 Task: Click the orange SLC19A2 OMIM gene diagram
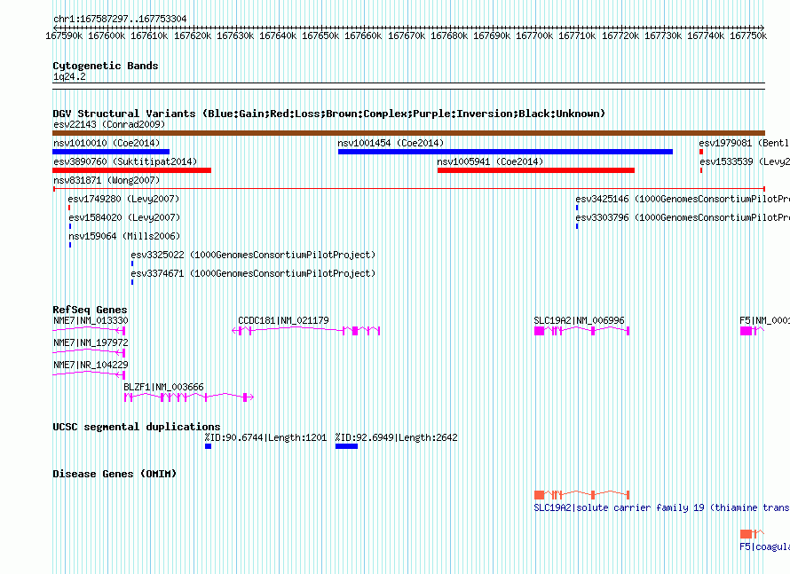pyautogui.click(x=582, y=495)
